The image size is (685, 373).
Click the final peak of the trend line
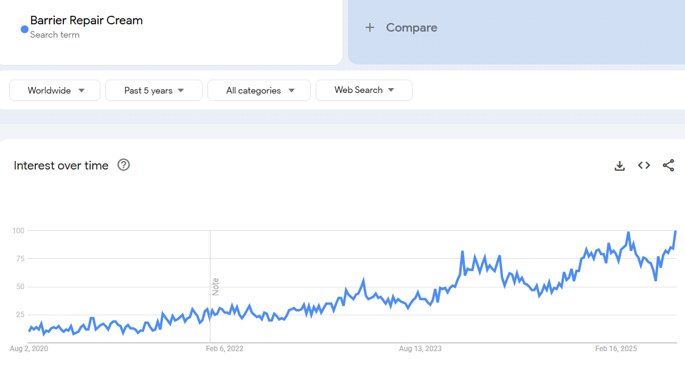pyautogui.click(x=675, y=231)
